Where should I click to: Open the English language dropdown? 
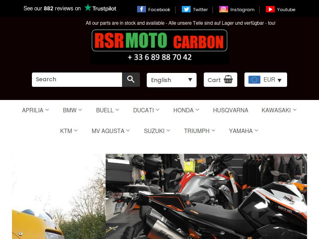[x=171, y=80]
